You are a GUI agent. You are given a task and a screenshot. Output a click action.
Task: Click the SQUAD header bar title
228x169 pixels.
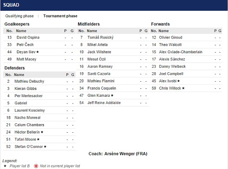point(12,5)
